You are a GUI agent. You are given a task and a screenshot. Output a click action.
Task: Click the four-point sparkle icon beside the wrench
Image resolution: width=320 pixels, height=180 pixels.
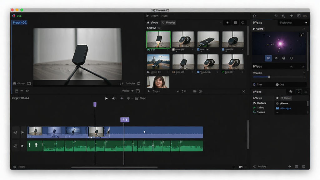[x=291, y=16]
